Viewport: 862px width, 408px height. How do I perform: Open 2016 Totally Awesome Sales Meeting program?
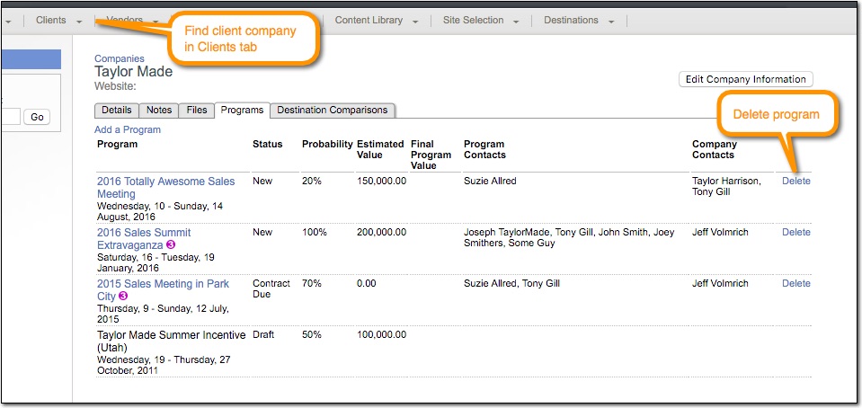(x=166, y=188)
